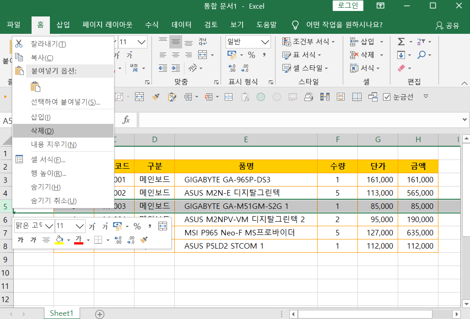This screenshot has width=470, height=319.
Task: Click the fill down arrow icon
Action: tap(401, 55)
